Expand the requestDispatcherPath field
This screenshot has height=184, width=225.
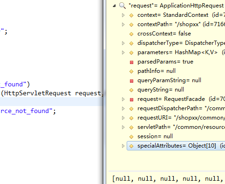coord(123,108)
